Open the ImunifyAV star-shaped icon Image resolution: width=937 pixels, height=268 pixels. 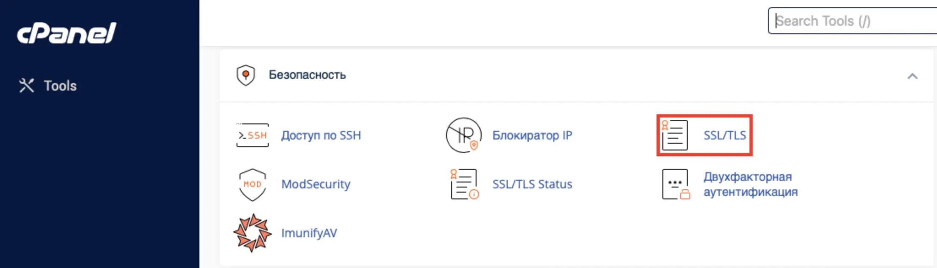click(x=252, y=233)
